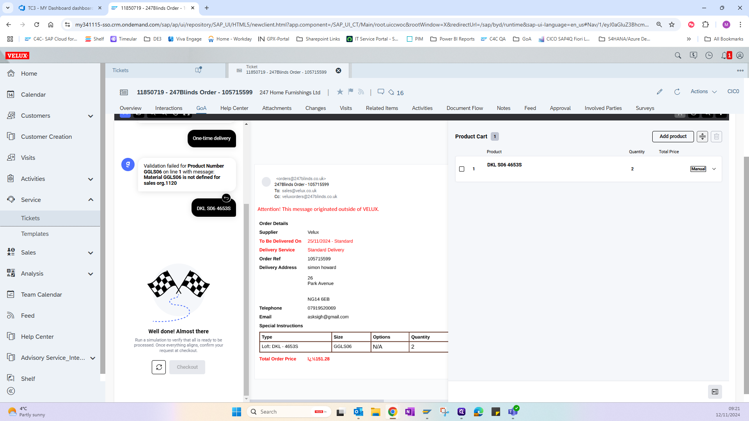Open the conversation bubble icon in ticket header
Image resolution: width=749 pixels, height=421 pixels.
[381, 92]
